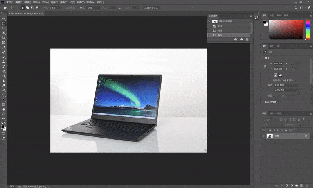Select the Lasso tool
Image resolution: width=313 pixels, height=188 pixels.
(4, 28)
